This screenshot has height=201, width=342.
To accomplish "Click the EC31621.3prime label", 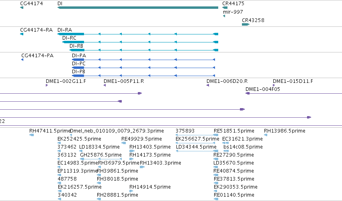I will point(243,139).
